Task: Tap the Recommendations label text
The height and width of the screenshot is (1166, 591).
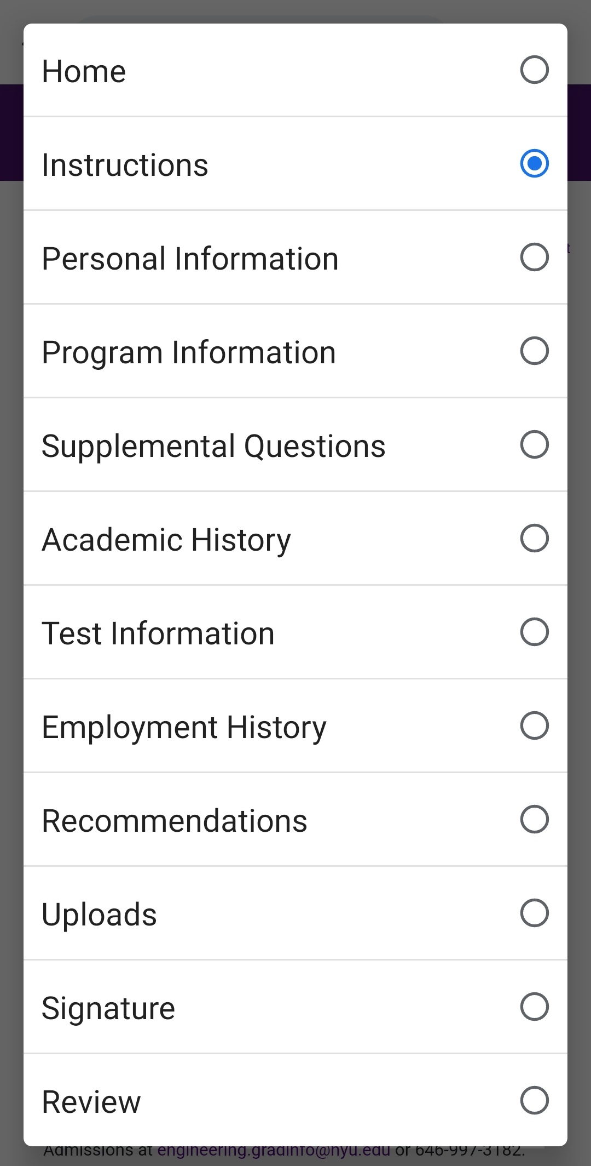Action: [175, 821]
